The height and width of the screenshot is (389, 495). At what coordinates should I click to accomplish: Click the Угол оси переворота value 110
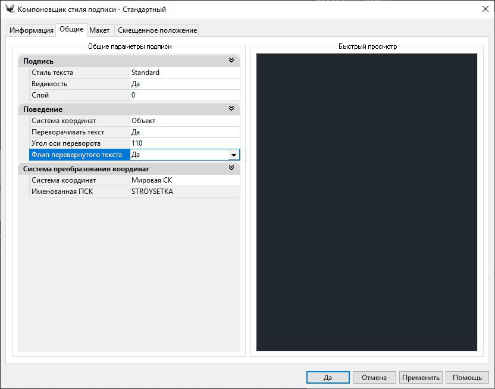[x=184, y=143]
